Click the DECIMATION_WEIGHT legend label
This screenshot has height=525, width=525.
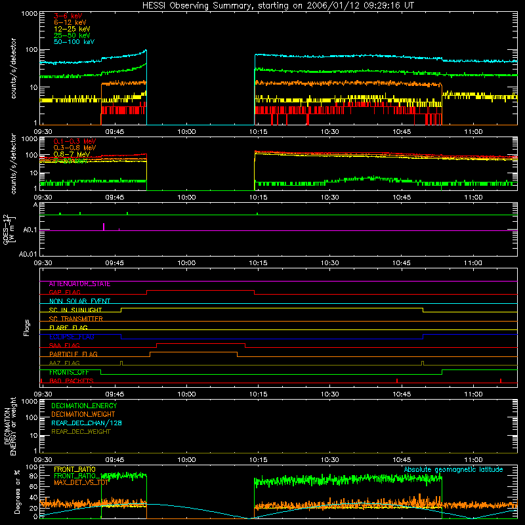[x=83, y=415]
